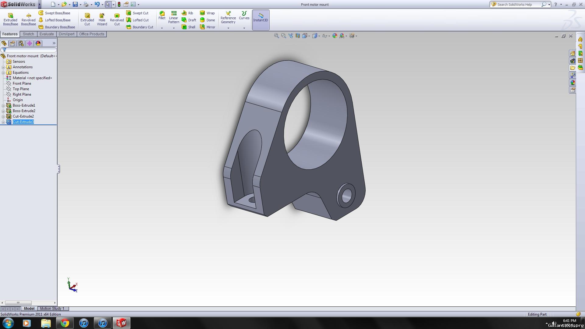Pick Boundary Boss/Base feature

click(57, 27)
